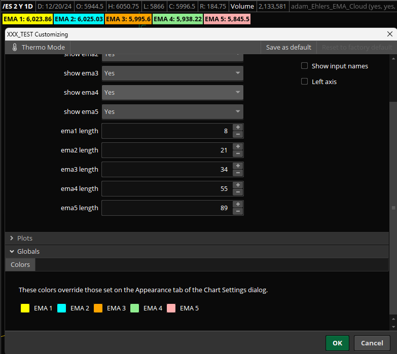
Task: Close the XXX_TEST Customizing dialog
Action: click(x=389, y=34)
